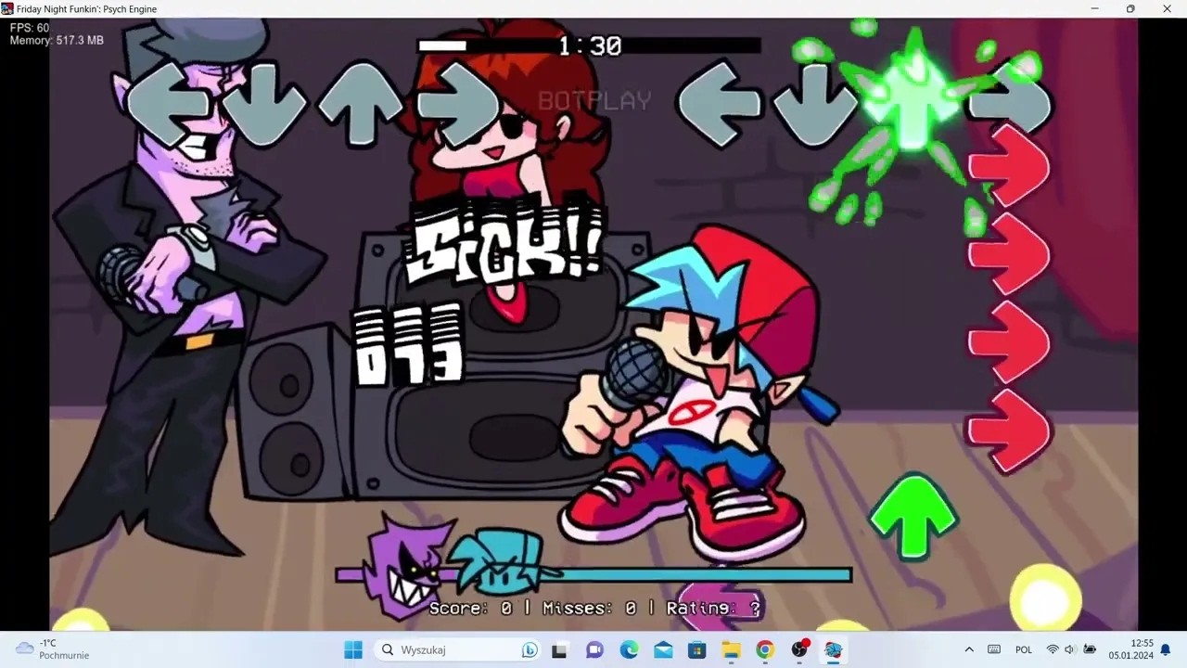Click the "SICK!!" rating popup
This screenshot has height=668, width=1187.
(x=505, y=245)
